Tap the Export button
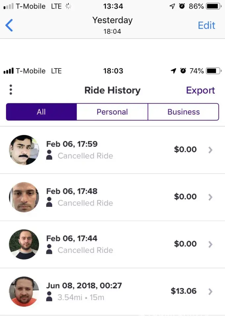The height and width of the screenshot is (331, 225). pyautogui.click(x=200, y=90)
